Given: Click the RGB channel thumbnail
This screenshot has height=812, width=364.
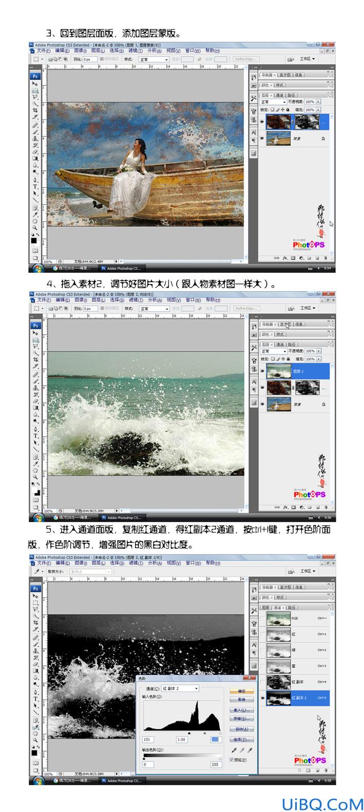Looking at the screenshot, I should click(278, 619).
